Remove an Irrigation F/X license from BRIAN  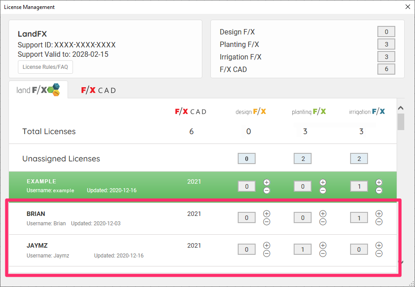pyautogui.click(x=379, y=222)
